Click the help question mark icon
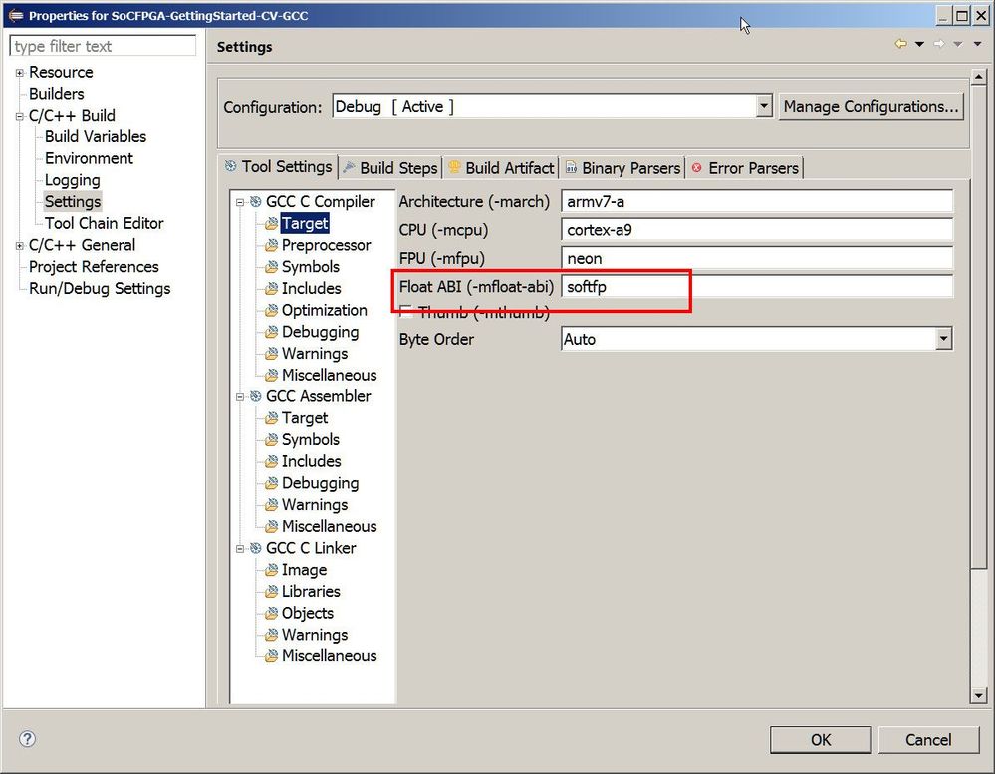Image resolution: width=995 pixels, height=774 pixels. [x=27, y=739]
